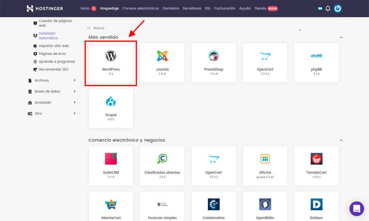Image resolution: width=369 pixels, height=221 pixels.
Task: Open Correos electrónicos menu
Action: (x=141, y=9)
